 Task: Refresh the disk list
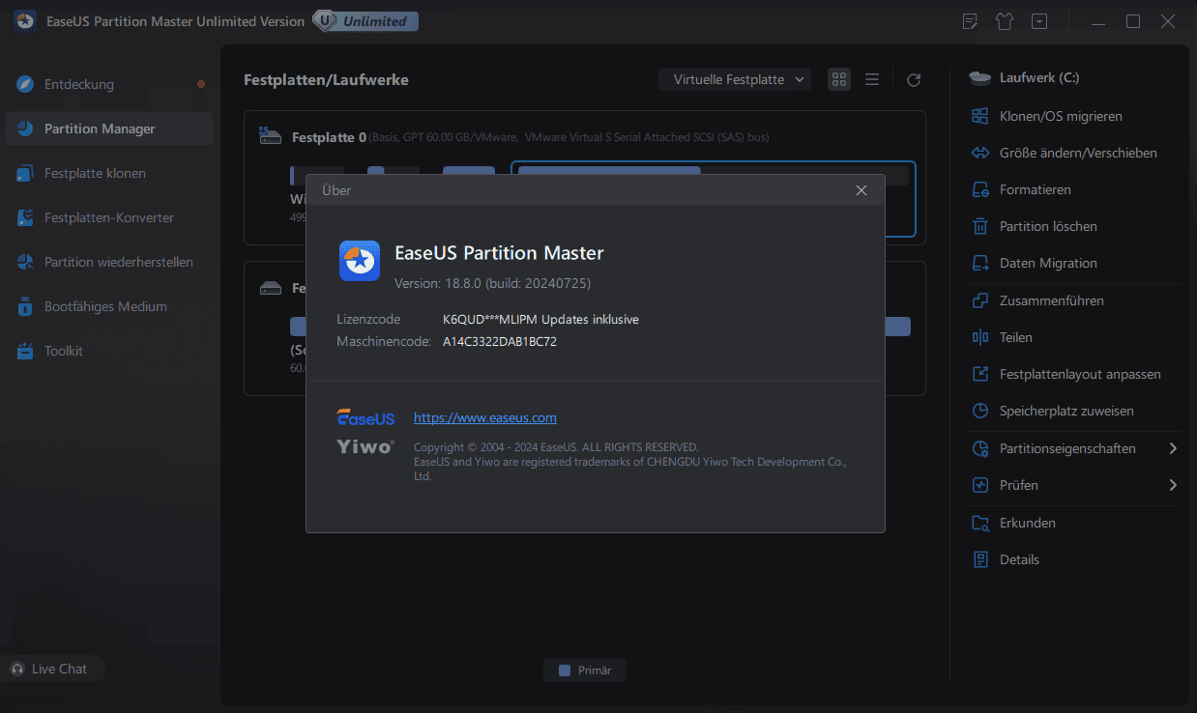point(914,80)
